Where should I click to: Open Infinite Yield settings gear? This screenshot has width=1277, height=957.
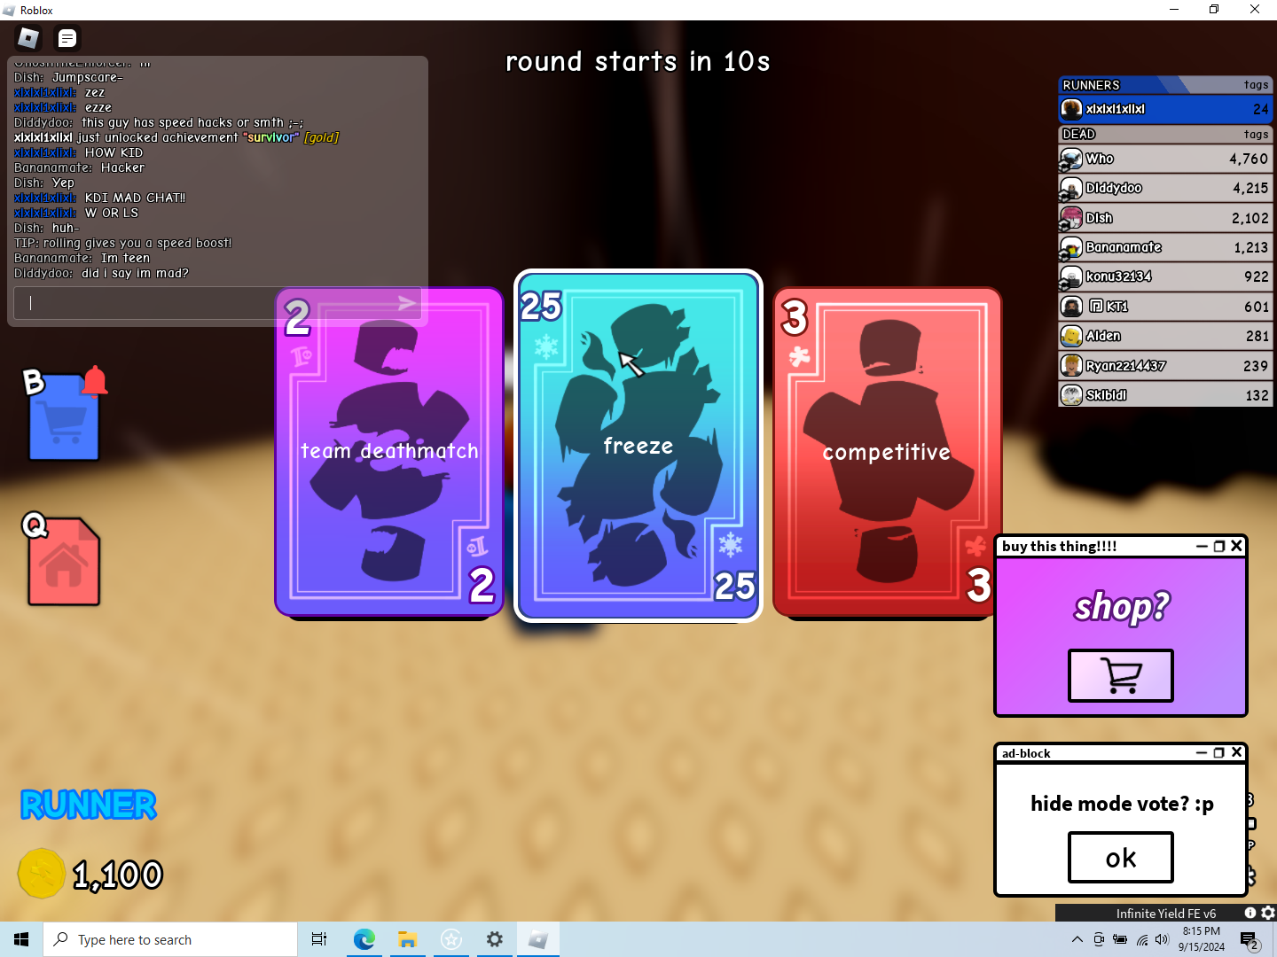pos(1268,913)
